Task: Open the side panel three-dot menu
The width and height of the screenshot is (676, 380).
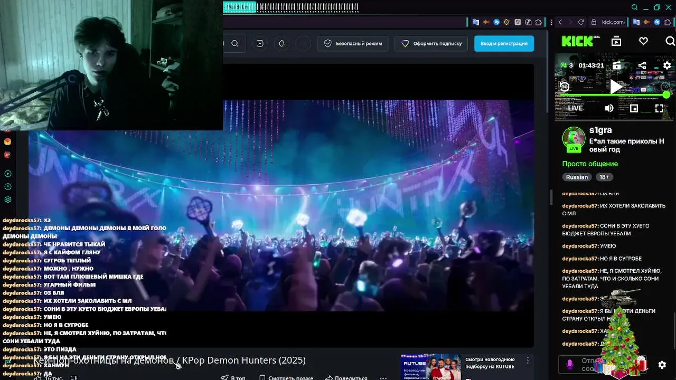Action: point(552,22)
